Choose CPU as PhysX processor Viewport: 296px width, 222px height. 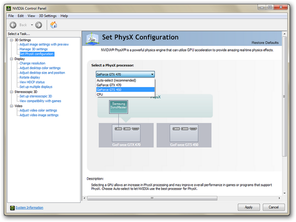125,94
